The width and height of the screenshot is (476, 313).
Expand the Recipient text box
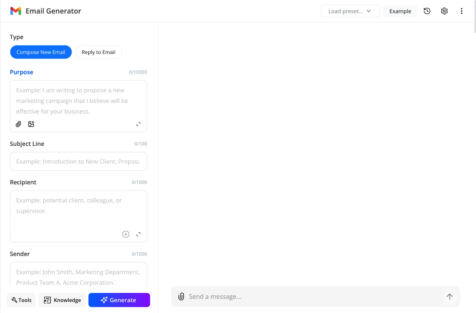[138, 234]
